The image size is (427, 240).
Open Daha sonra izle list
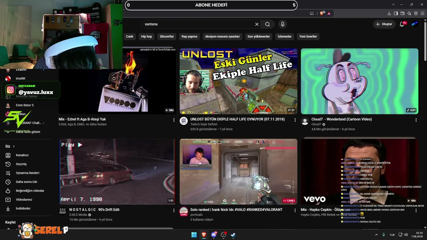point(26,182)
